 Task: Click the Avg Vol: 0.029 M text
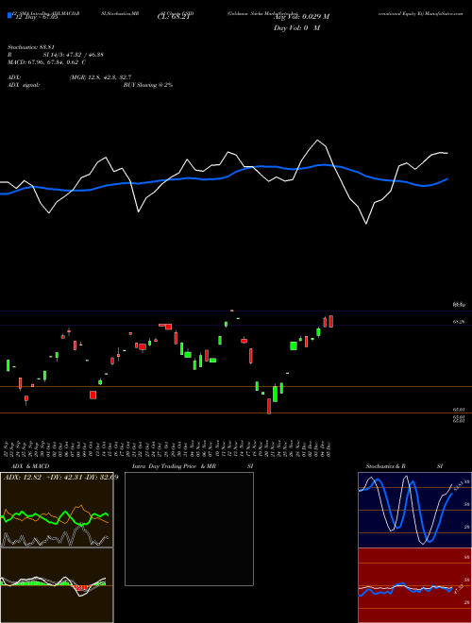[x=301, y=17]
